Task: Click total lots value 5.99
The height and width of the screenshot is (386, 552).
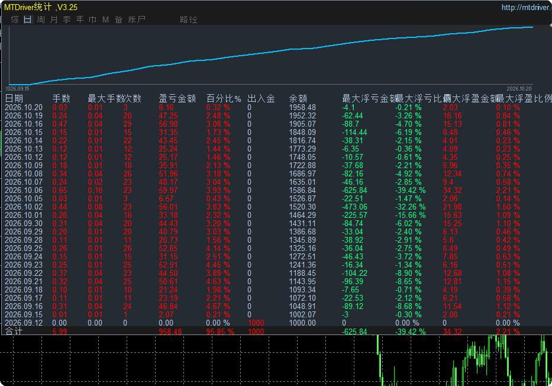Action: click(x=60, y=332)
